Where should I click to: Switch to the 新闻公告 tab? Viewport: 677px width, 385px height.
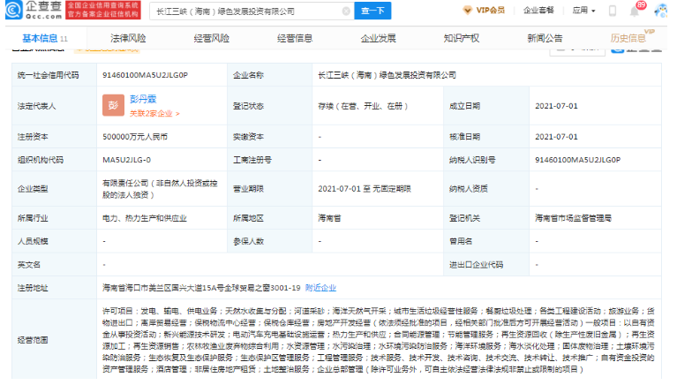(545, 39)
